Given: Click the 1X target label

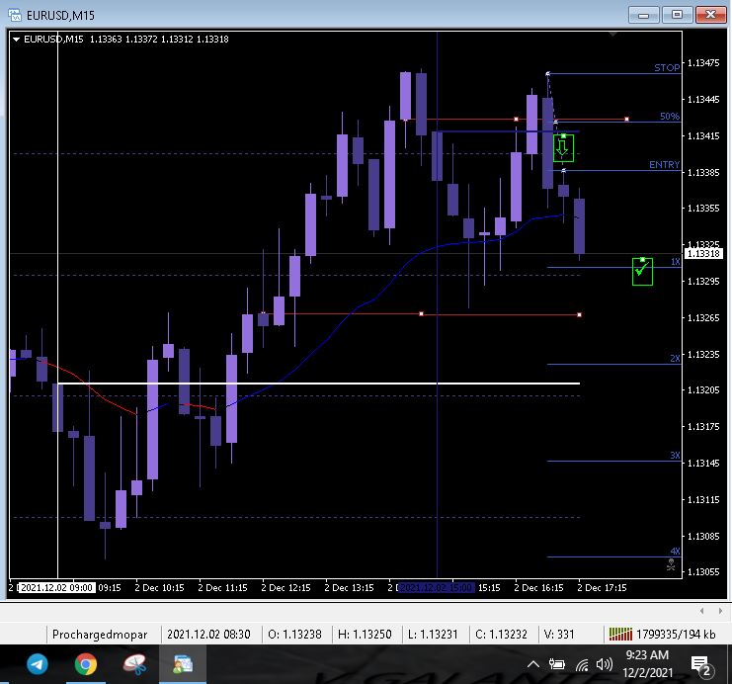Looking at the screenshot, I should [x=676, y=262].
